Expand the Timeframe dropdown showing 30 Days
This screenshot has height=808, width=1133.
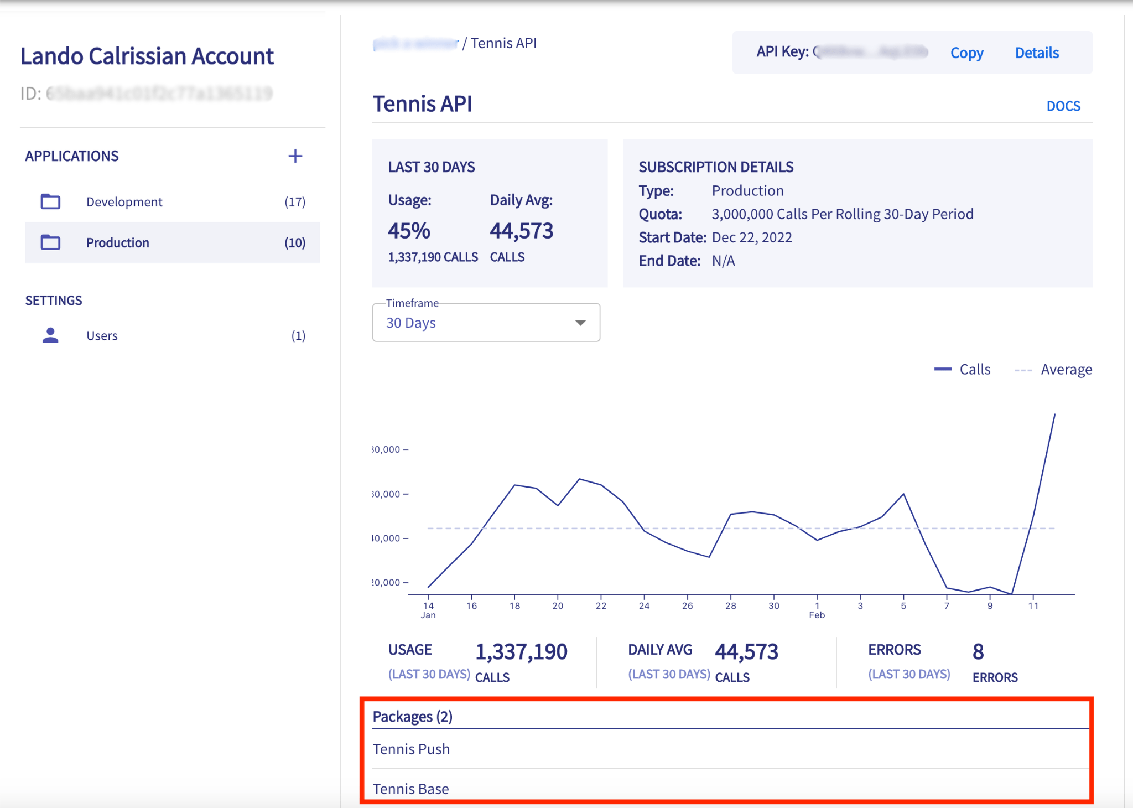(x=486, y=323)
